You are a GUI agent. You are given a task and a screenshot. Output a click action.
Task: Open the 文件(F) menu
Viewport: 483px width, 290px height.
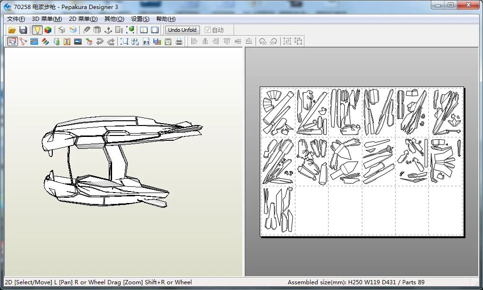(16, 19)
